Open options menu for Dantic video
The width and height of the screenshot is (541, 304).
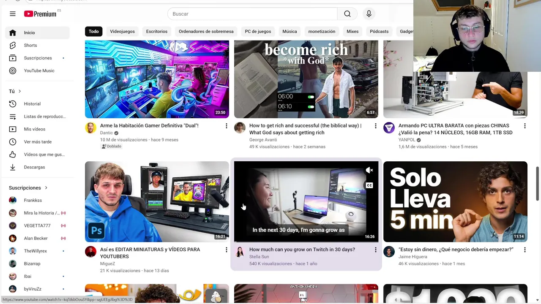[227, 126]
